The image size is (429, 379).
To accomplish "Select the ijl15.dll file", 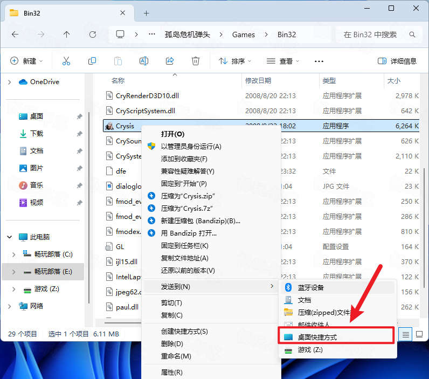I will coord(127,261).
